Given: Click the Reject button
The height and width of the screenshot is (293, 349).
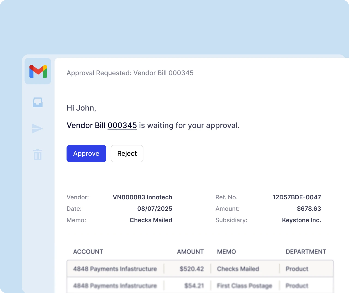Looking at the screenshot, I should click(127, 154).
